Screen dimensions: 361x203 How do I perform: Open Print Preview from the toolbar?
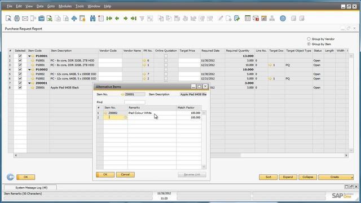(8, 19)
